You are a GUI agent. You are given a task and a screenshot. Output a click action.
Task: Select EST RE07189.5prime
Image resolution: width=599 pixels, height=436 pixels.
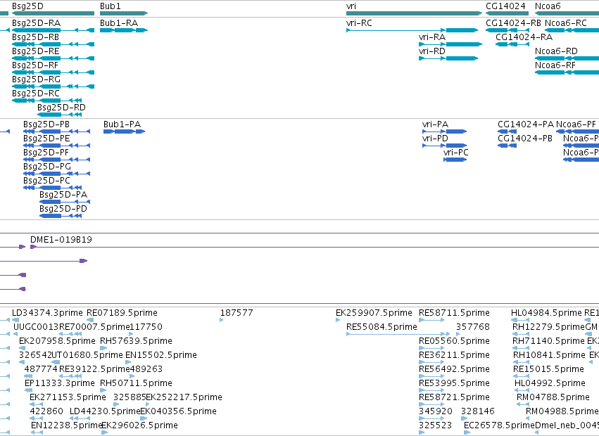tap(90, 320)
